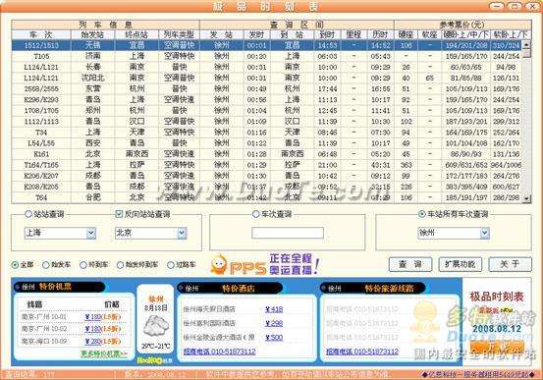
Task: Expand the 徐州 station dropdown
Action: click(484, 233)
